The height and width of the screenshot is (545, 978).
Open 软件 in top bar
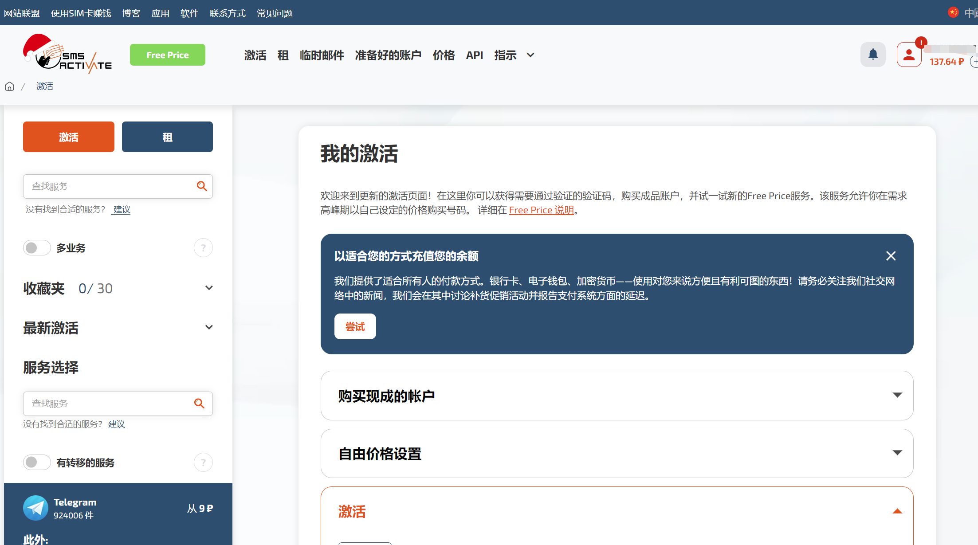pyautogui.click(x=189, y=13)
